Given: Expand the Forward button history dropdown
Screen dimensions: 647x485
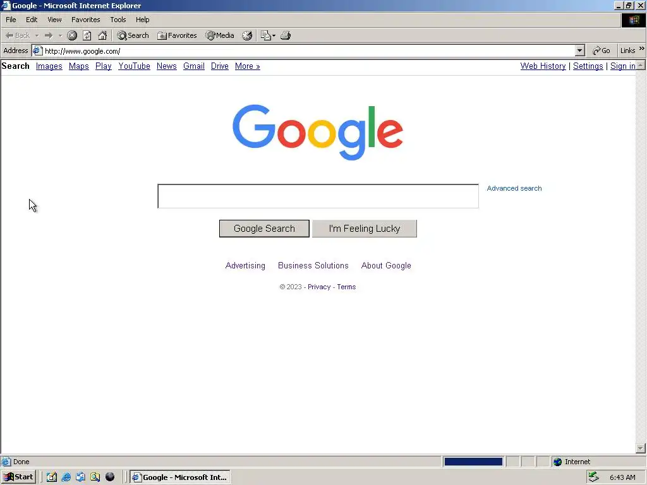Looking at the screenshot, I should coord(60,36).
